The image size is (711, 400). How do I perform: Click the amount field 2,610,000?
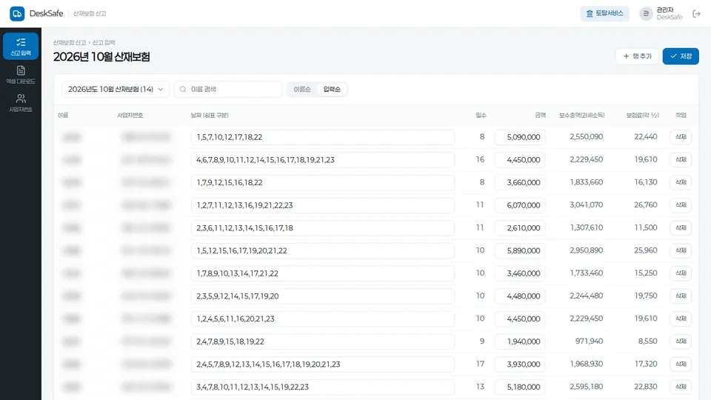click(520, 227)
